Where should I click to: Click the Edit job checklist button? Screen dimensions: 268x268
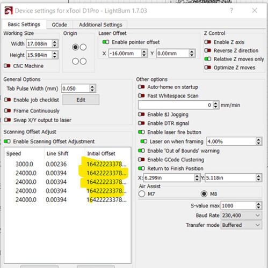coord(81,100)
